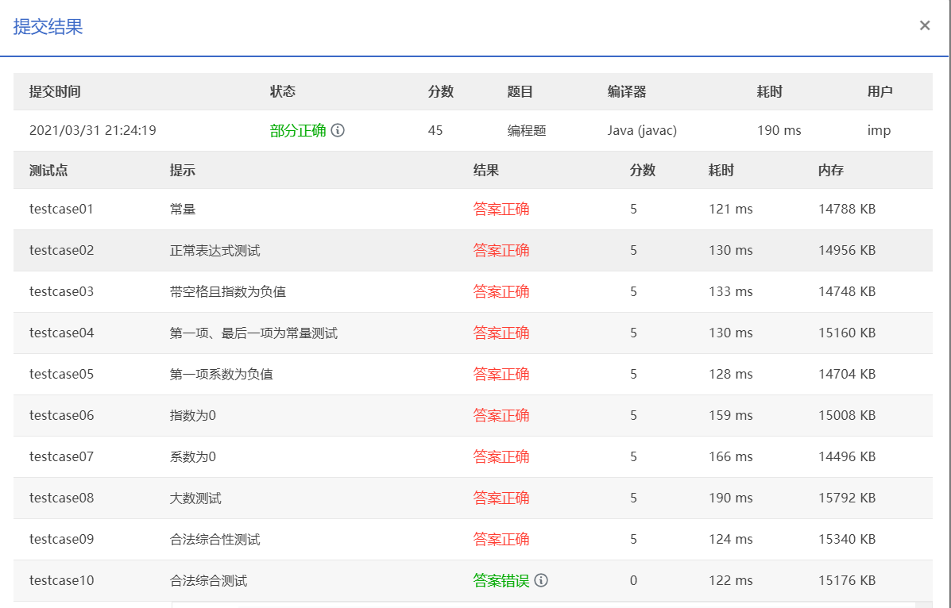Click the 测试点 column header
The width and height of the screenshot is (951, 608).
tap(48, 171)
